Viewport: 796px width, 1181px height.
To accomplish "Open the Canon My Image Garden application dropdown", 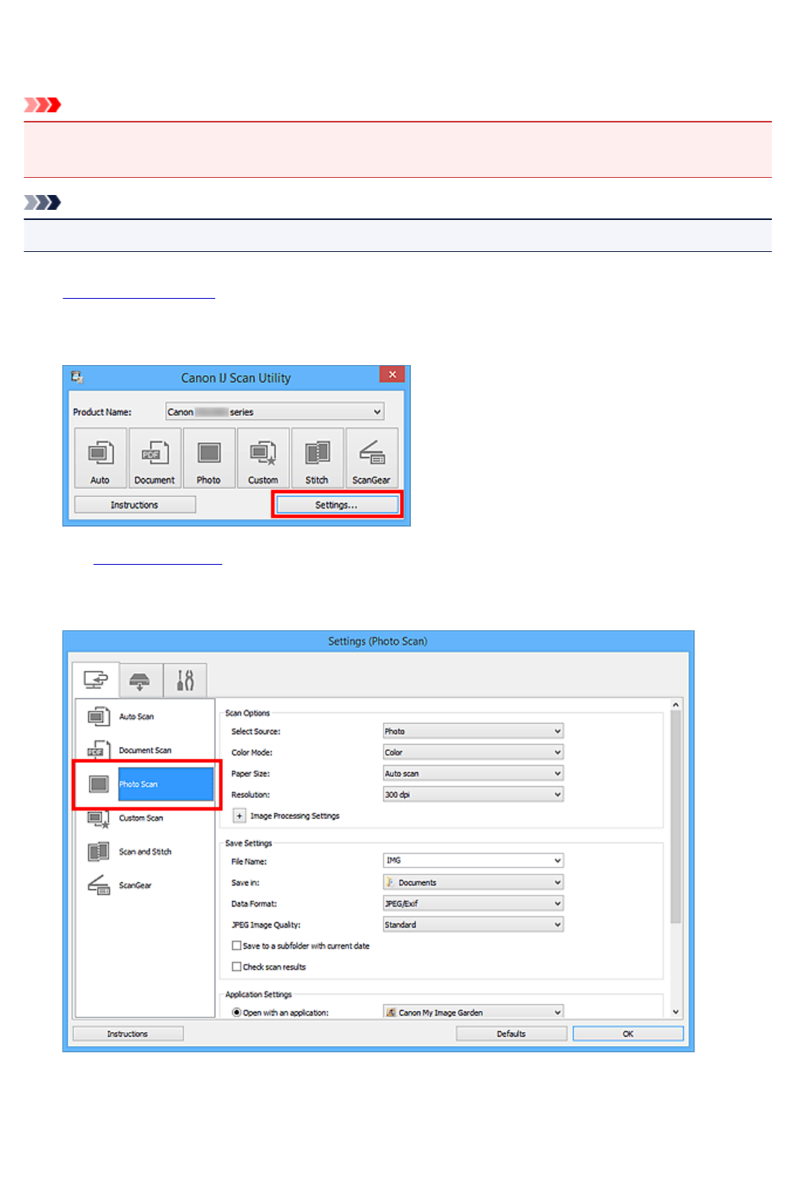I will [473, 1012].
